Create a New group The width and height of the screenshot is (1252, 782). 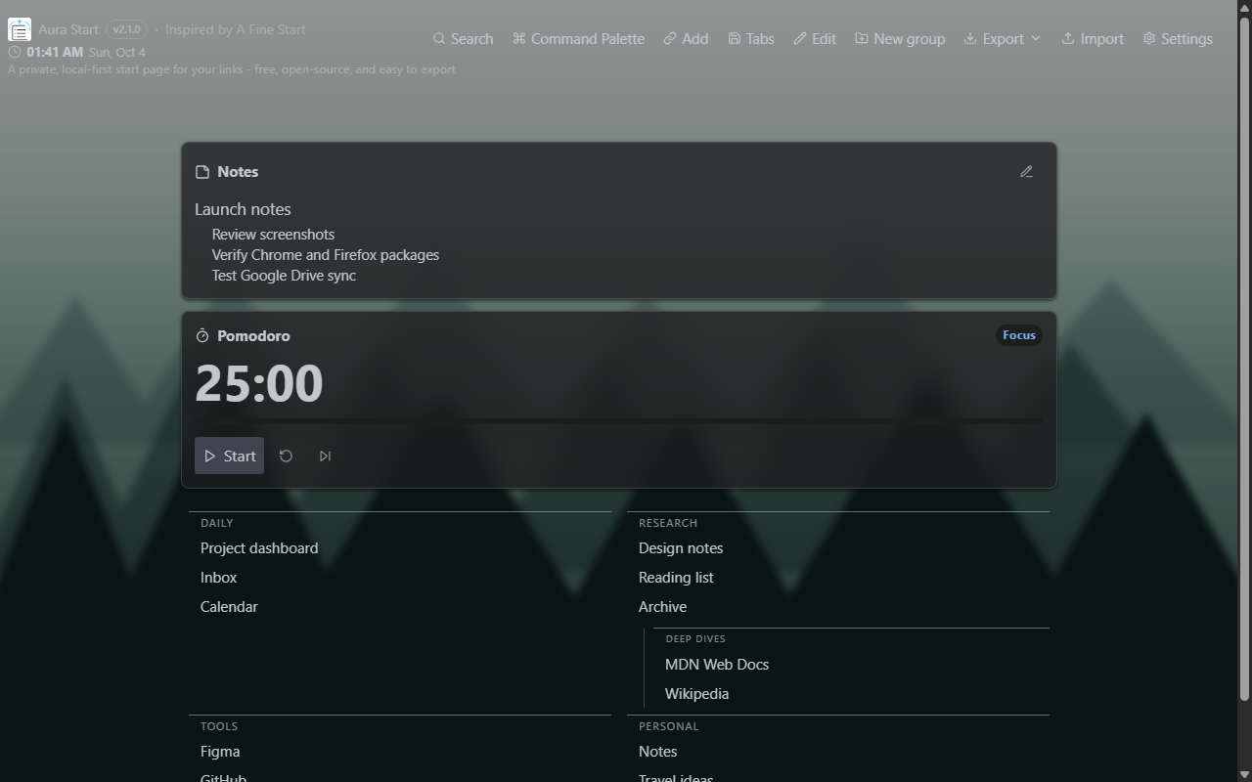pyautogui.click(x=900, y=39)
